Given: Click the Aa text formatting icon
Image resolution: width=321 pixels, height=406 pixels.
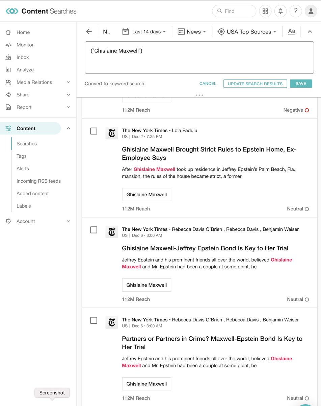Looking at the screenshot, I should pos(292,31).
